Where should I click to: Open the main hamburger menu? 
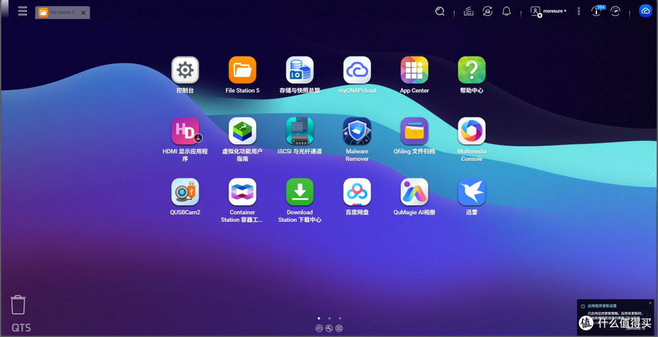[x=23, y=12]
